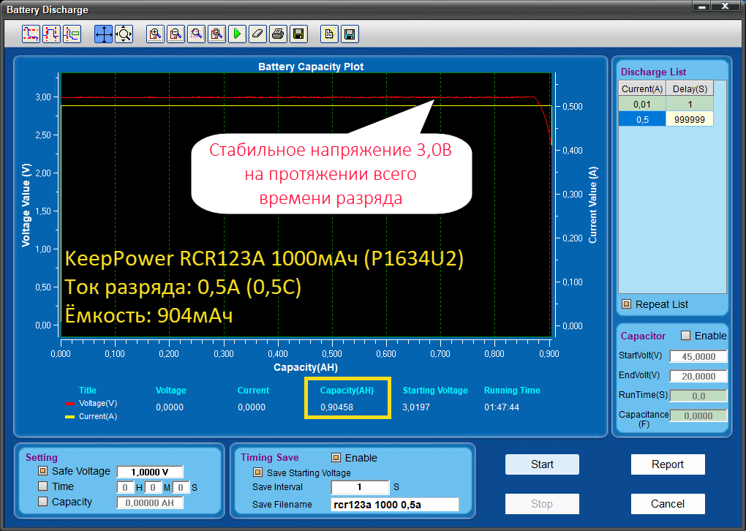
Task: Click the vertical cursor measurement icon
Action: [51, 34]
